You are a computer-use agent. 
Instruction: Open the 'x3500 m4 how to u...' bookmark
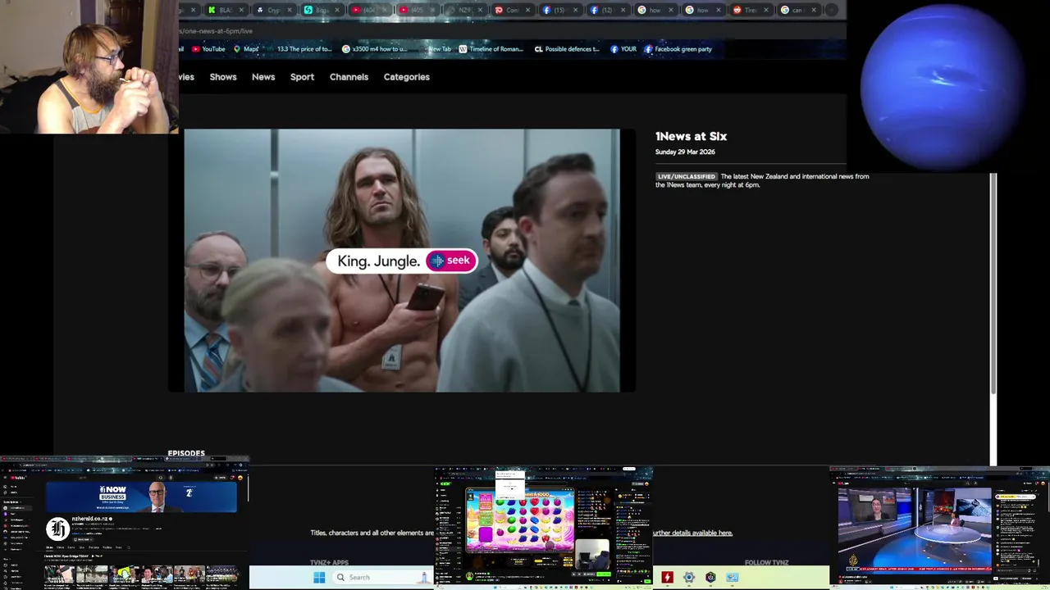[x=374, y=49]
